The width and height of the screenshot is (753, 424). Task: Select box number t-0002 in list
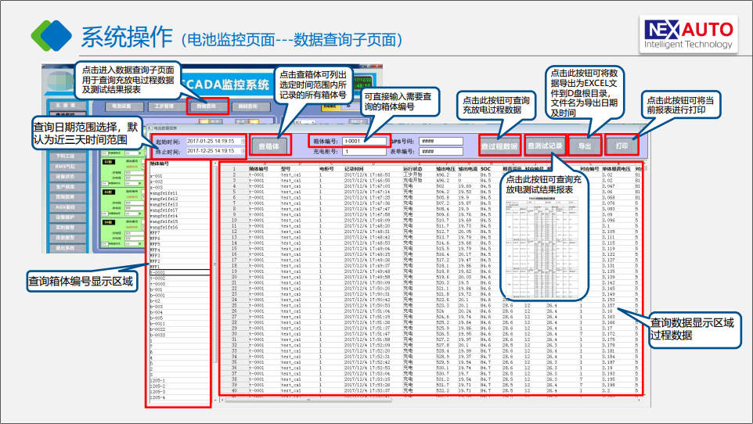coord(179,278)
